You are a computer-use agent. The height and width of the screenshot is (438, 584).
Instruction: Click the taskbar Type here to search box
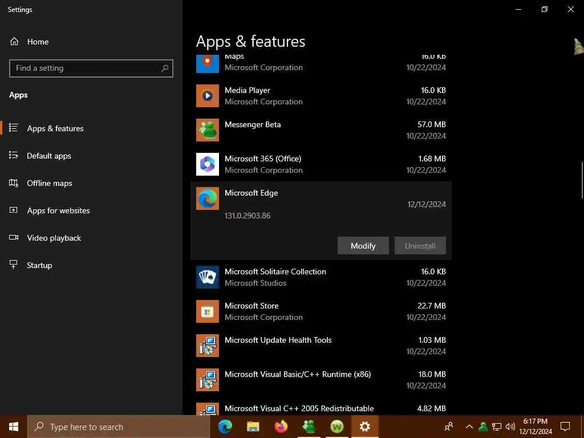click(119, 427)
